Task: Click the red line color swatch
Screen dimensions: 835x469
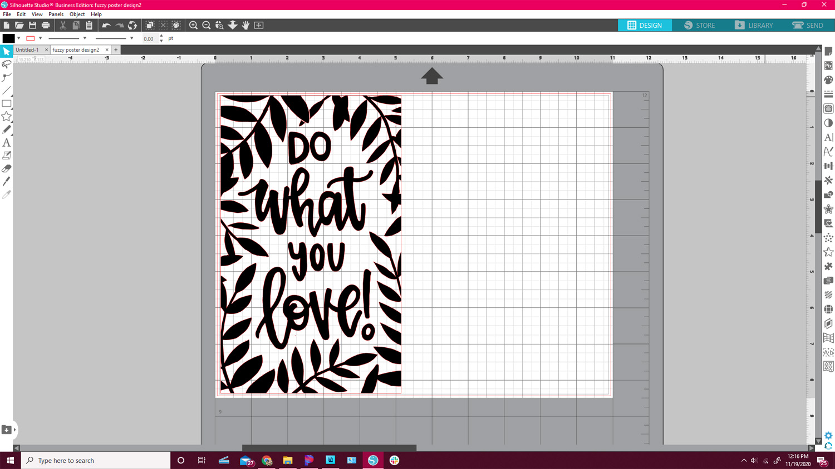Action: point(31,38)
